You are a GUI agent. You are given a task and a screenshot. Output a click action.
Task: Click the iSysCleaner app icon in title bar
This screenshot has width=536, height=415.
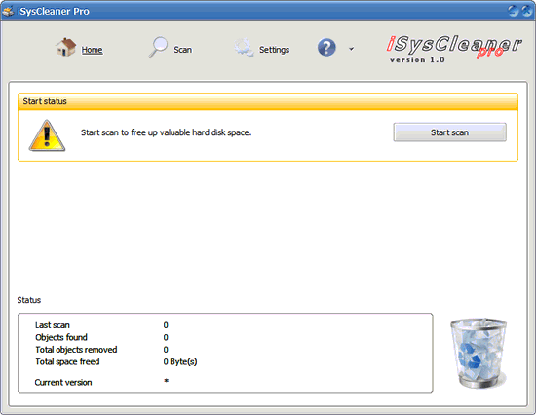(8, 11)
